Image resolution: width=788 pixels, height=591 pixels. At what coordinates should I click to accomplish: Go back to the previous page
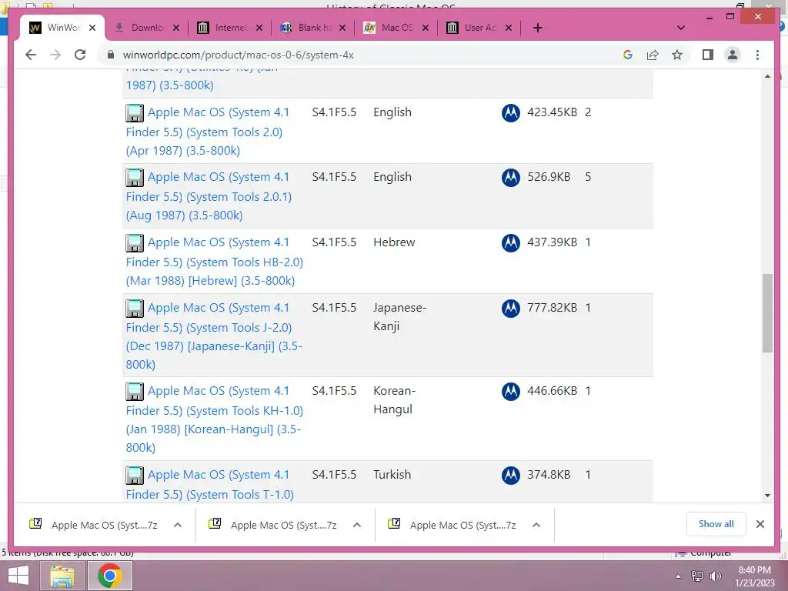[31, 55]
